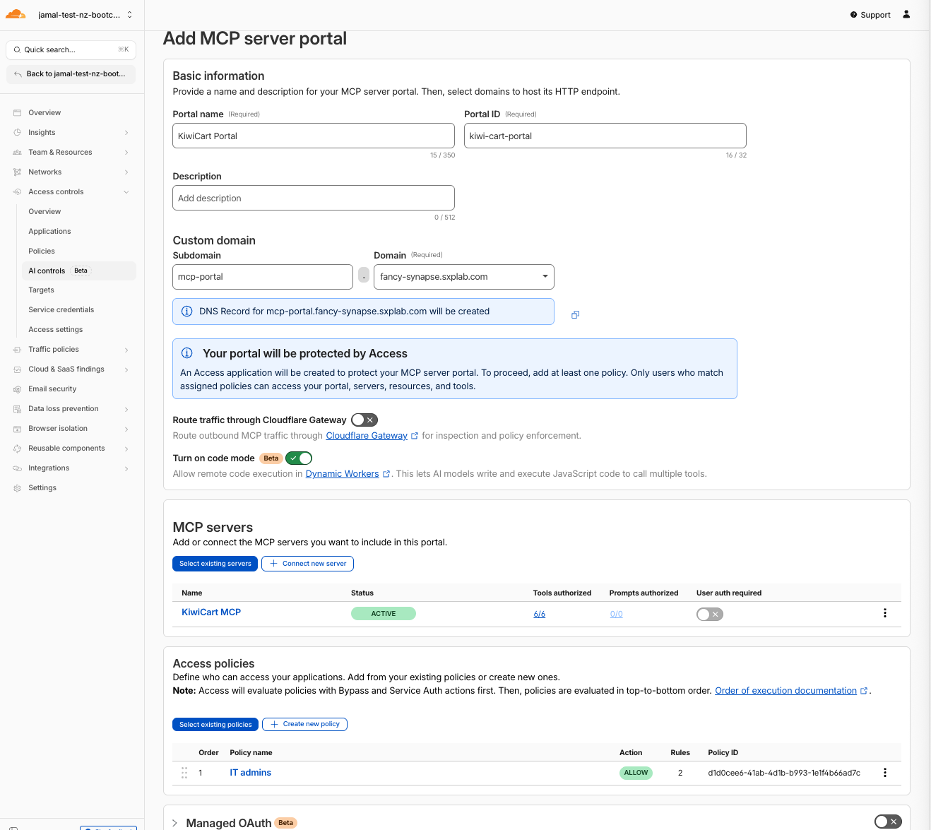Open IT admins policy actions menu

pyautogui.click(x=884, y=773)
